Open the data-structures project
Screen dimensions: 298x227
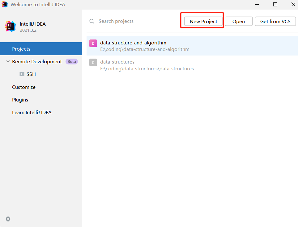192,65
